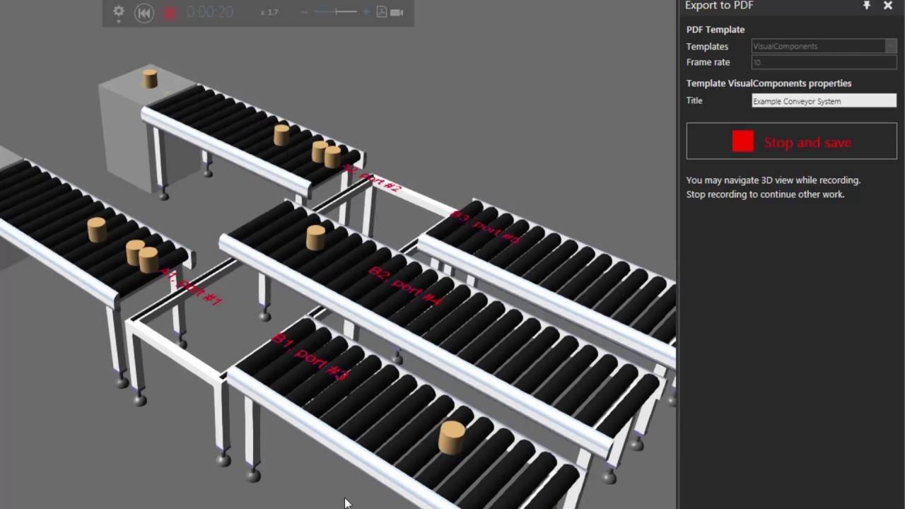
Task: Close the Export to PDF panel
Action: 888,6
